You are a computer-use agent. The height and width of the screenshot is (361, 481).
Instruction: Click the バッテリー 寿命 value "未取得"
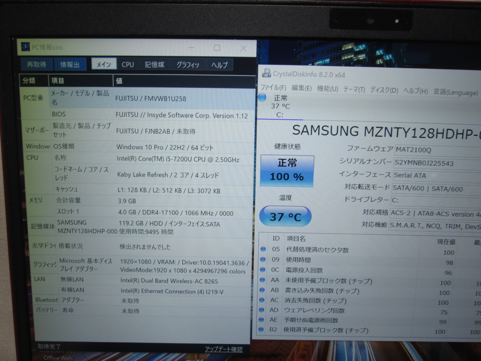click(x=130, y=311)
